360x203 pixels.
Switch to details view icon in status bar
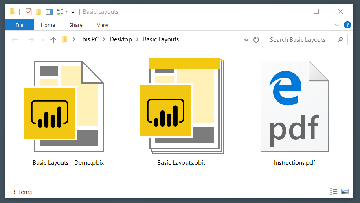[334, 192]
